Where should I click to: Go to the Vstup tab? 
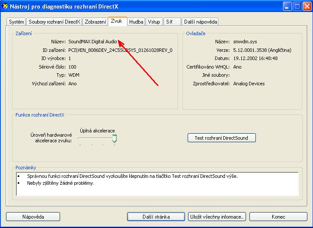pos(153,22)
